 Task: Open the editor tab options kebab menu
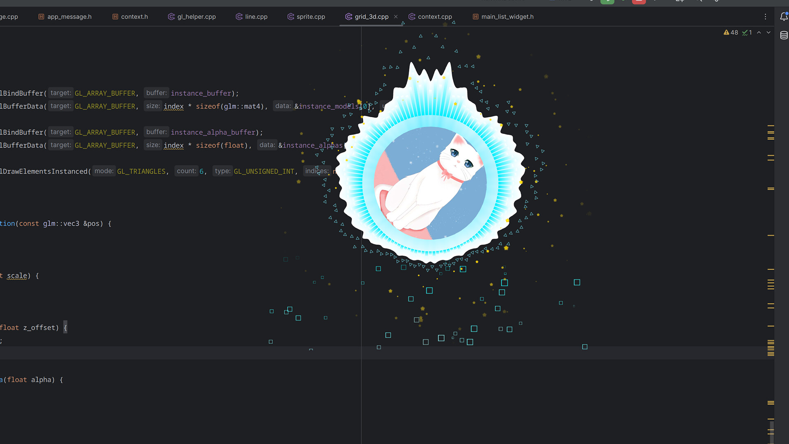point(766,17)
